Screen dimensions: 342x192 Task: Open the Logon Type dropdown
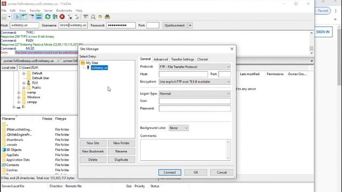195,94
